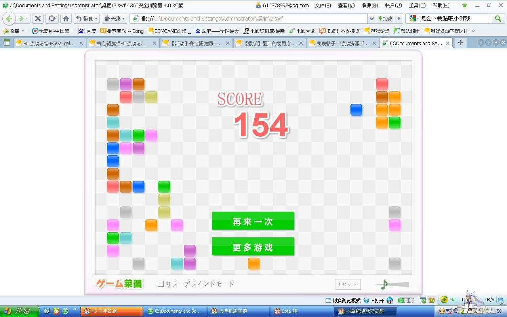Image resolution: width=507 pixels, height=317 pixels.
Task: Expand the 无痕 incognito dropdown
Action: coord(114,19)
